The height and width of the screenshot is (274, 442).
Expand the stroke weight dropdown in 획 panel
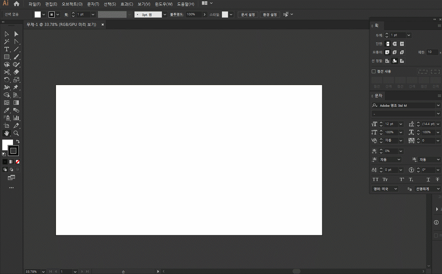pyautogui.click(x=408, y=35)
